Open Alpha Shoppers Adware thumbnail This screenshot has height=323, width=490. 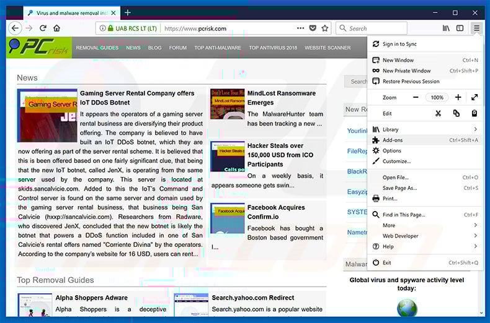pyautogui.click(x=35, y=305)
